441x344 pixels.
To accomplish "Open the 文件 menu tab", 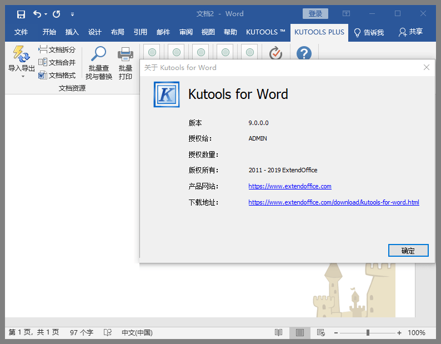I will pos(21,32).
